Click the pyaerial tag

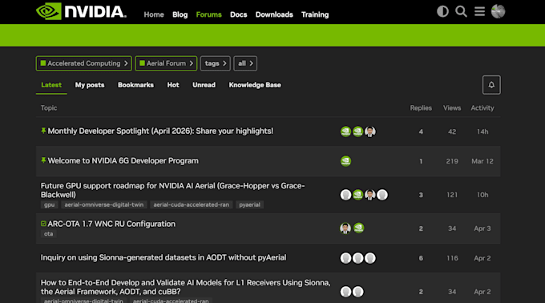tap(249, 204)
